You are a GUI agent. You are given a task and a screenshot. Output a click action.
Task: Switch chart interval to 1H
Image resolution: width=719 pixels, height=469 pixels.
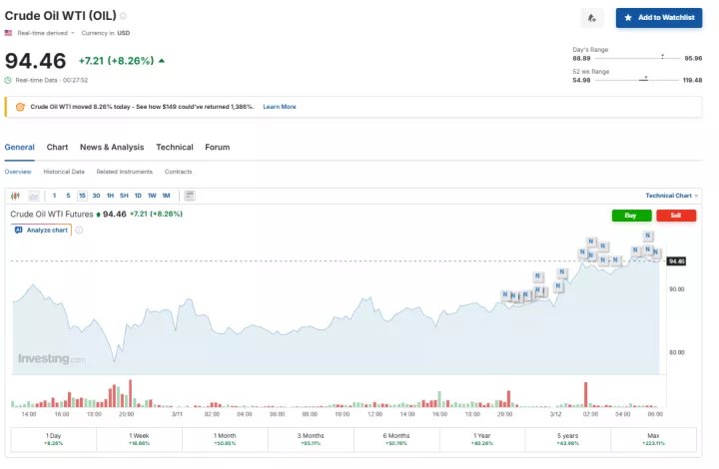click(110, 196)
